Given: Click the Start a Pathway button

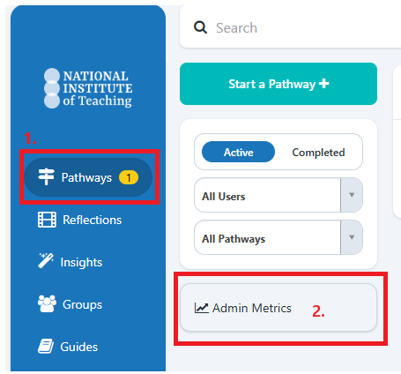Looking at the screenshot, I should (x=278, y=84).
